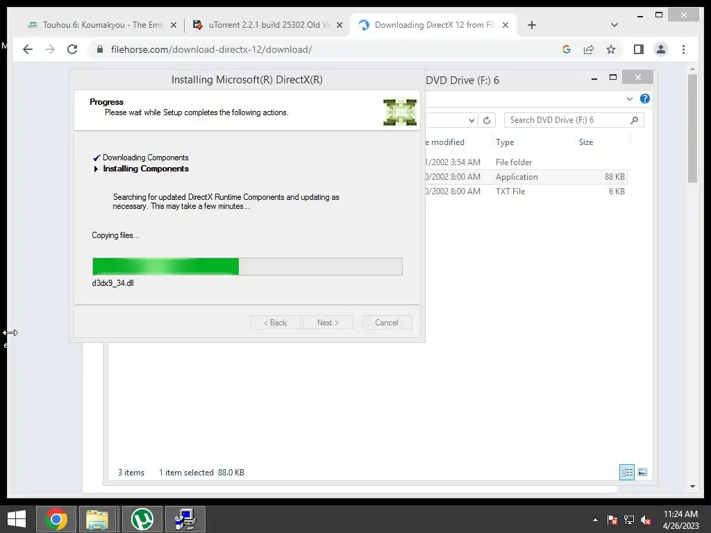Click the Copying files status text
This screenshot has height=533, width=711.
[115, 235]
